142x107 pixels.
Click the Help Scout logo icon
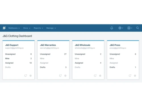4,28
